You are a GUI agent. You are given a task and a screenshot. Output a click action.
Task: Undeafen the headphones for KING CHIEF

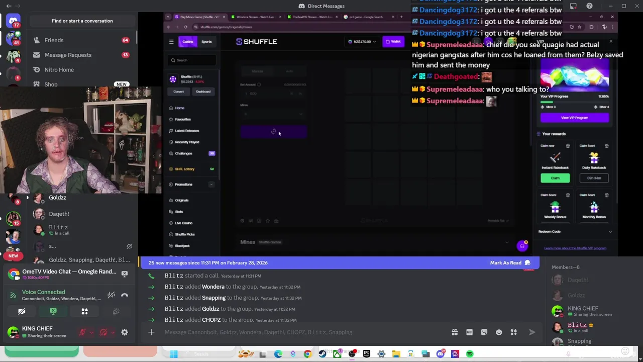click(x=103, y=332)
